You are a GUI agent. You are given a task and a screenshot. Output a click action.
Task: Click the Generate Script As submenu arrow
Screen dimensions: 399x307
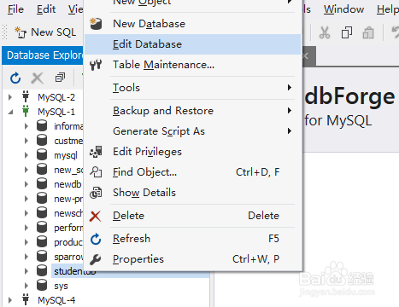point(290,131)
